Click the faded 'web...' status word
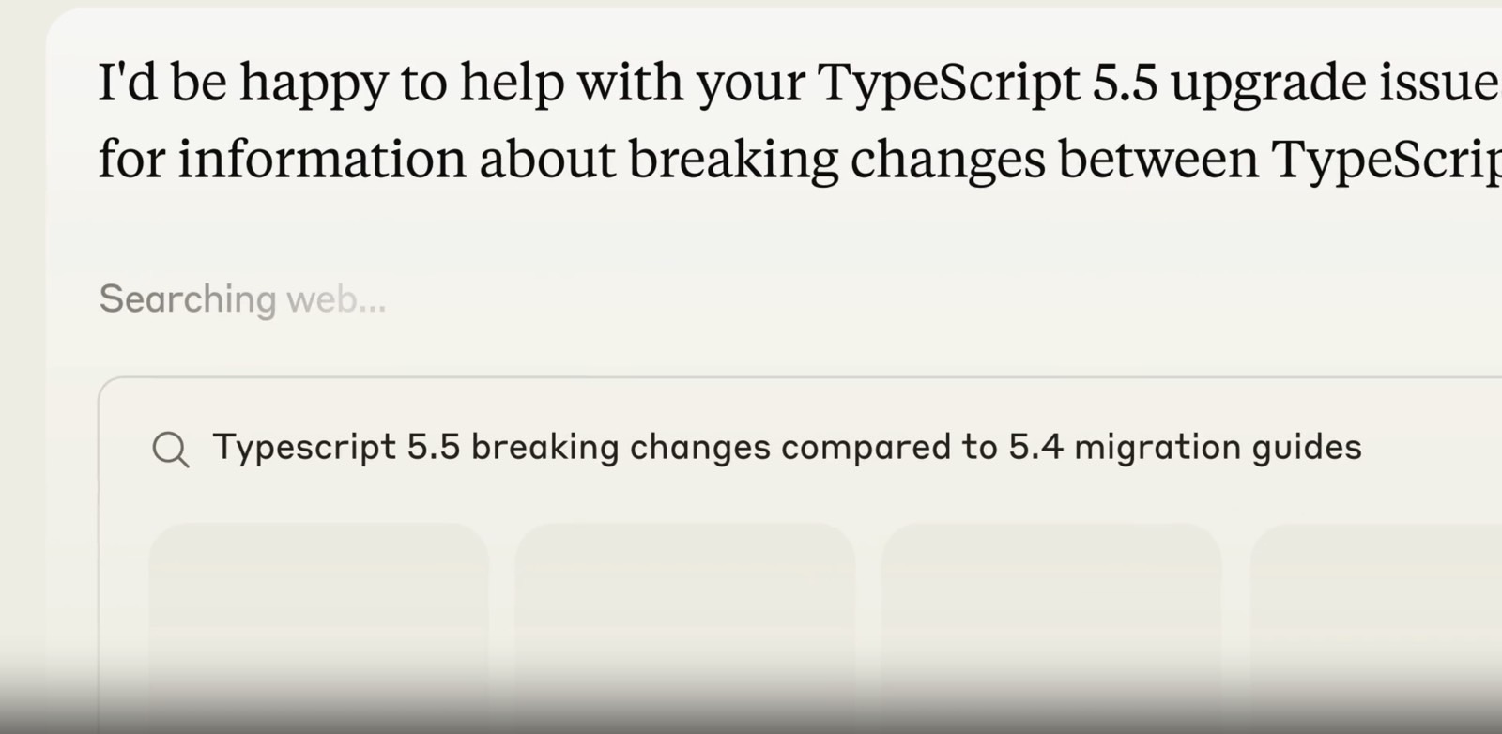Screen dimensions: 1502x734 click(336, 299)
